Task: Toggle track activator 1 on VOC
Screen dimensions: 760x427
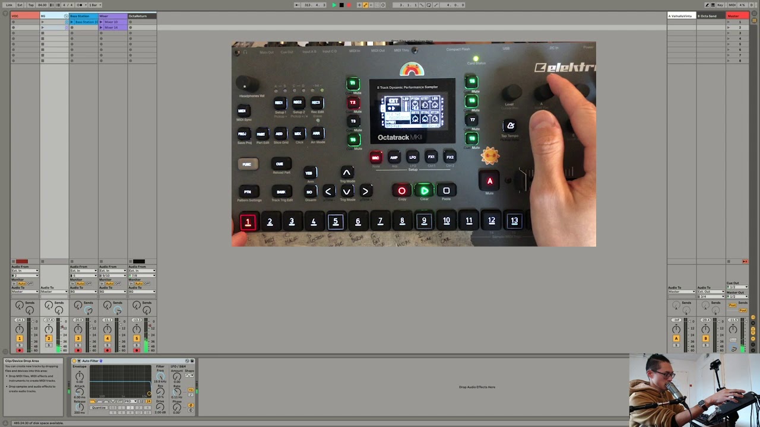Action: click(19, 339)
